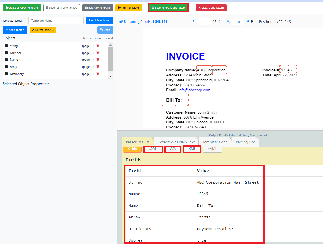Delete the Number object with trash icon
Viewport: 323px width, 244px height.
[98, 53]
